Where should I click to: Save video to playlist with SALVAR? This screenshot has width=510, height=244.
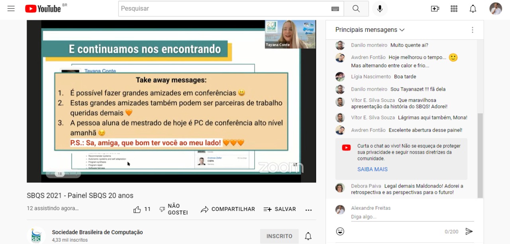pyautogui.click(x=280, y=209)
